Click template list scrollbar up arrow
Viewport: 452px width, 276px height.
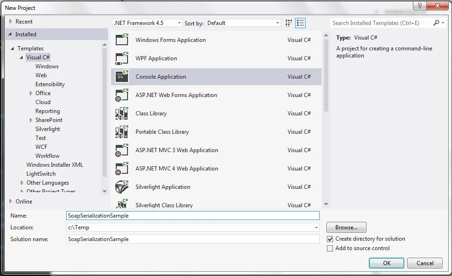326,35
